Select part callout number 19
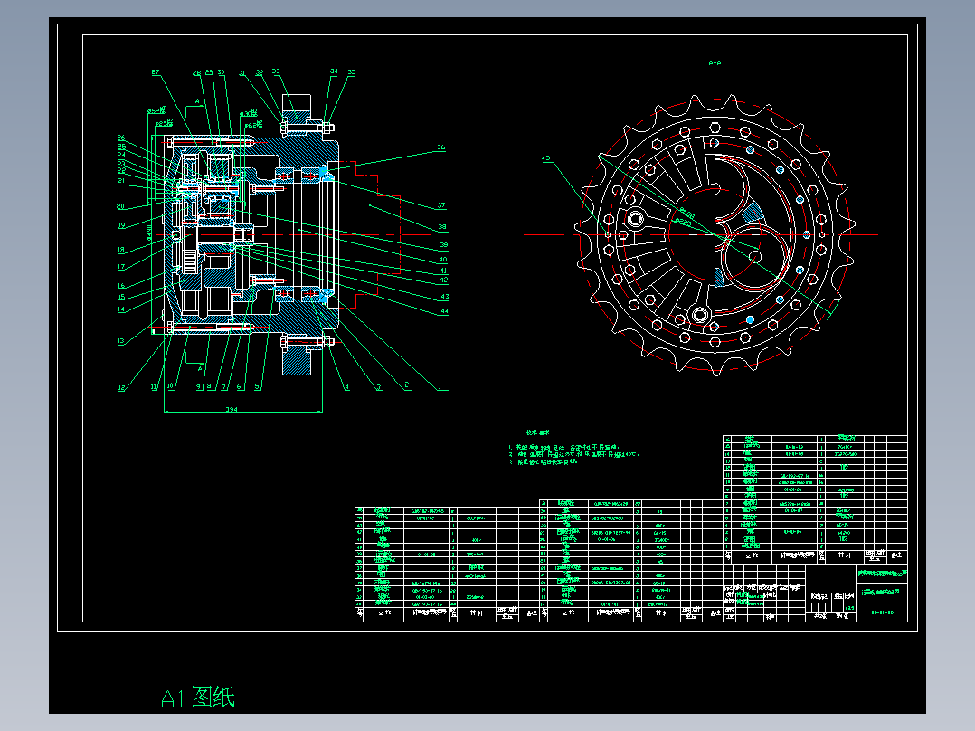 pos(121,225)
